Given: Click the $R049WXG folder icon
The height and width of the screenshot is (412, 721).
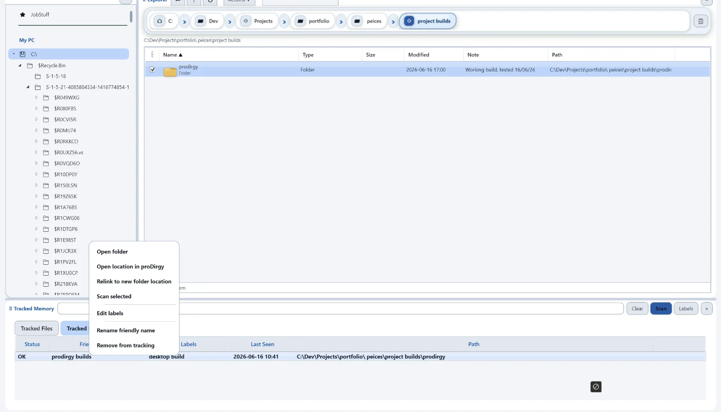Looking at the screenshot, I should 46,98.
